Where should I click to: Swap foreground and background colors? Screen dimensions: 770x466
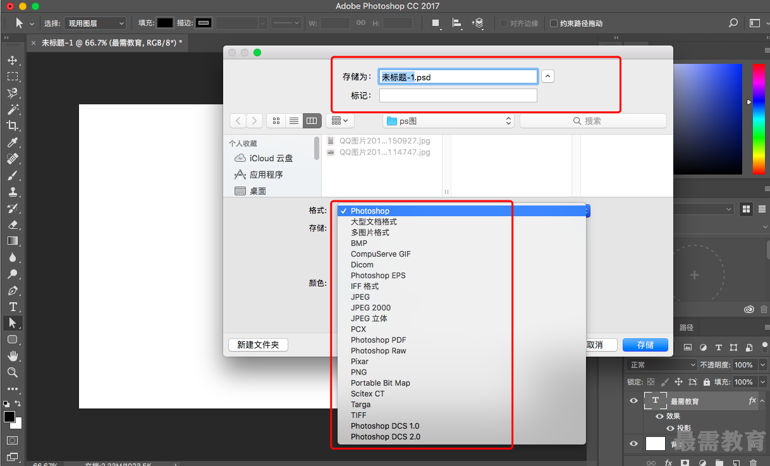[18, 403]
